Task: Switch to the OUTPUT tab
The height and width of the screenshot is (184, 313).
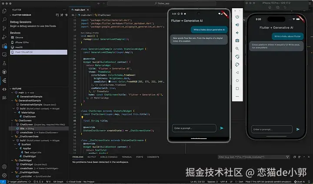Action: (x=92, y=157)
